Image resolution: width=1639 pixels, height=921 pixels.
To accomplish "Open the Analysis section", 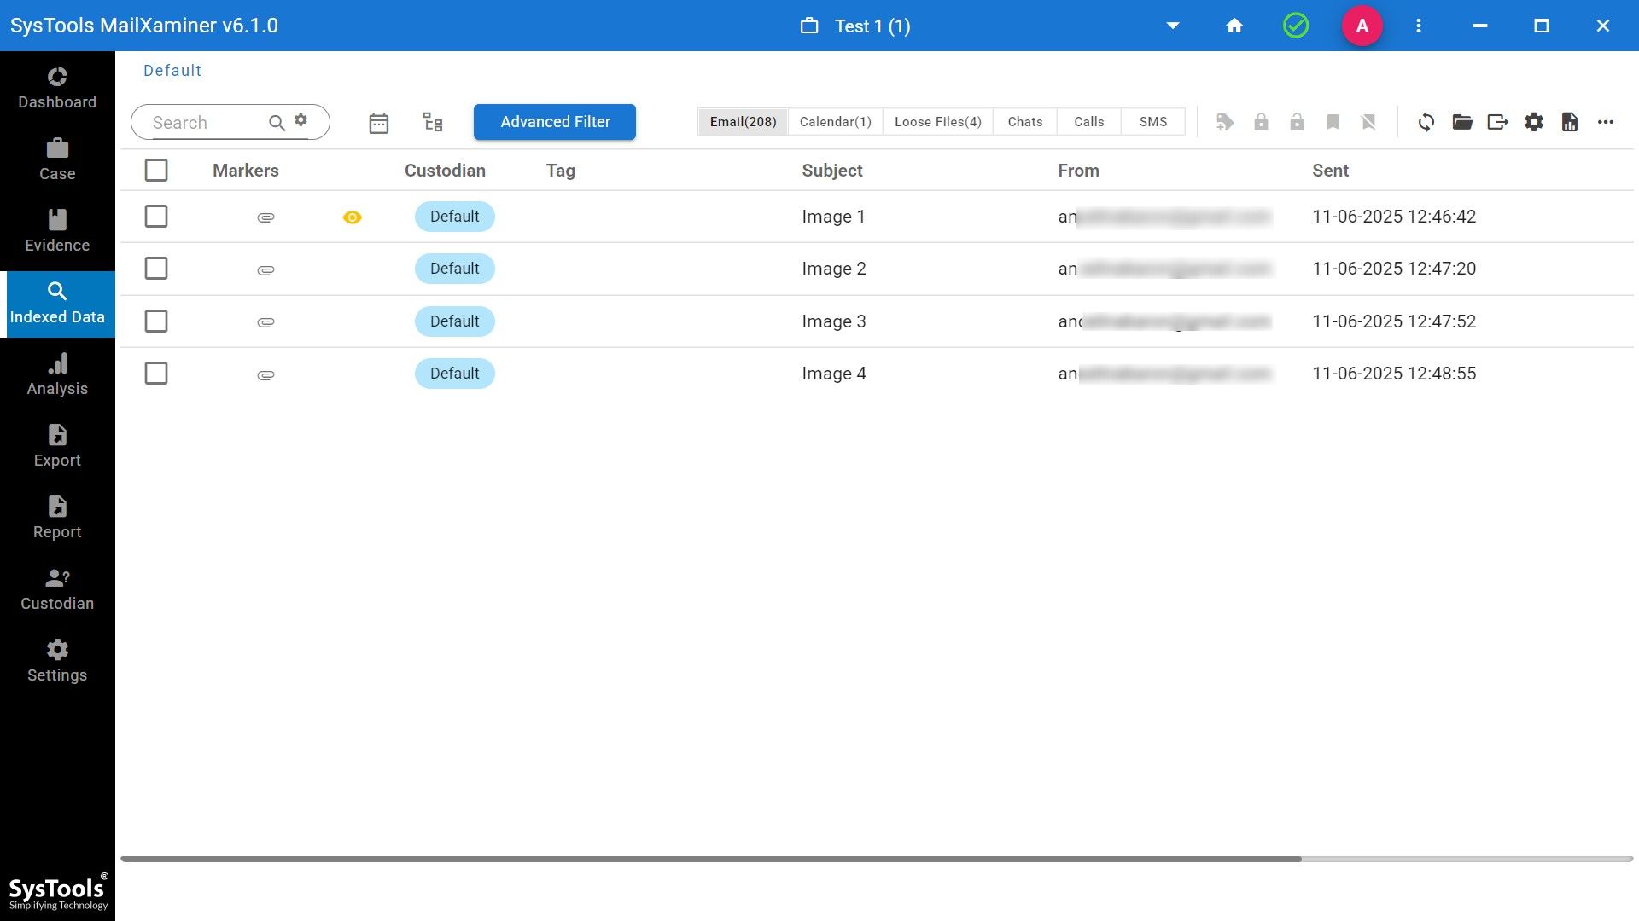I will tap(57, 375).
